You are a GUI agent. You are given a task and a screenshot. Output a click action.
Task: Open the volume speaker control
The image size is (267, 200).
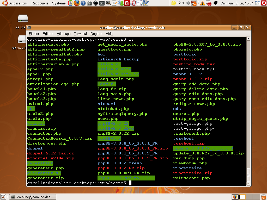pyautogui.click(x=188, y=3)
